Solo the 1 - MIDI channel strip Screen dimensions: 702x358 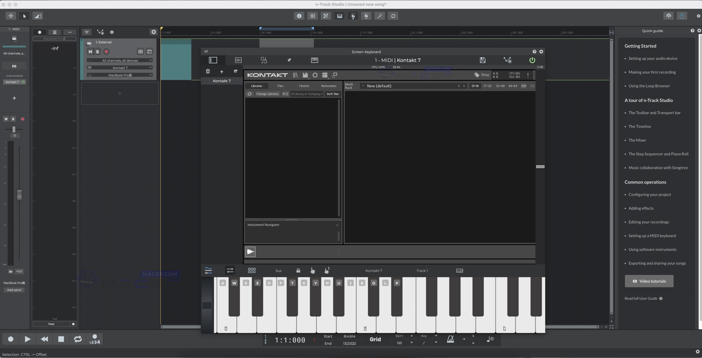point(13,119)
